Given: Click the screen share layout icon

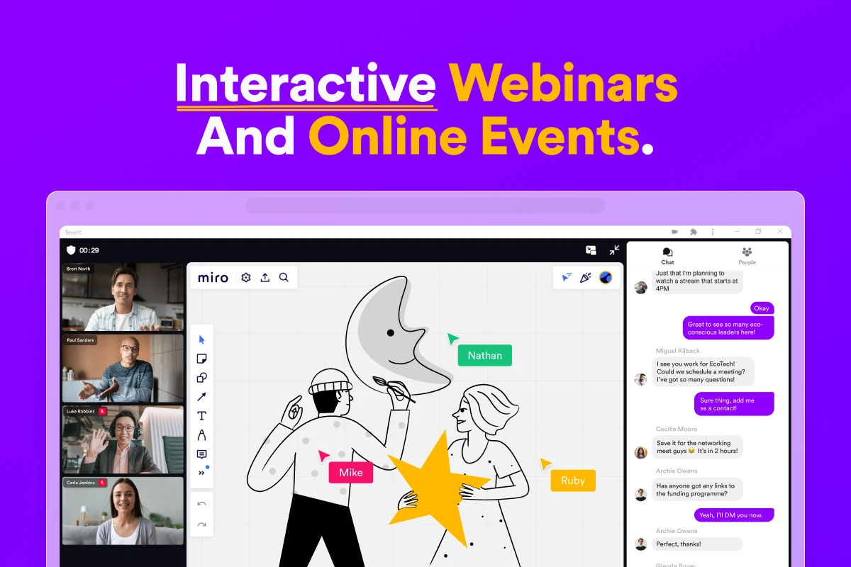Looking at the screenshot, I should (591, 250).
